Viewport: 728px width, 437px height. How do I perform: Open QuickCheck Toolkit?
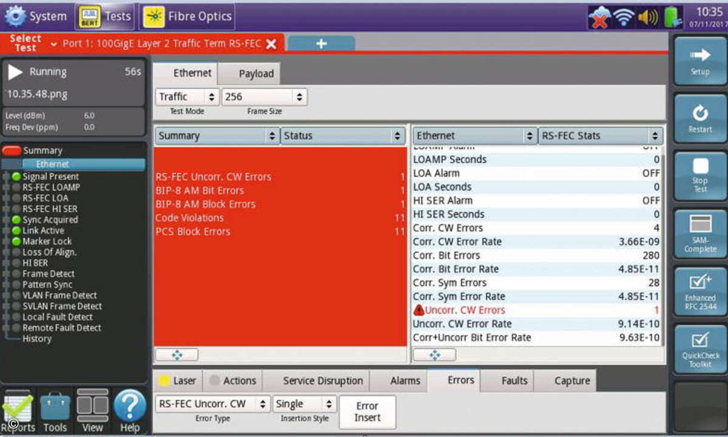click(700, 350)
